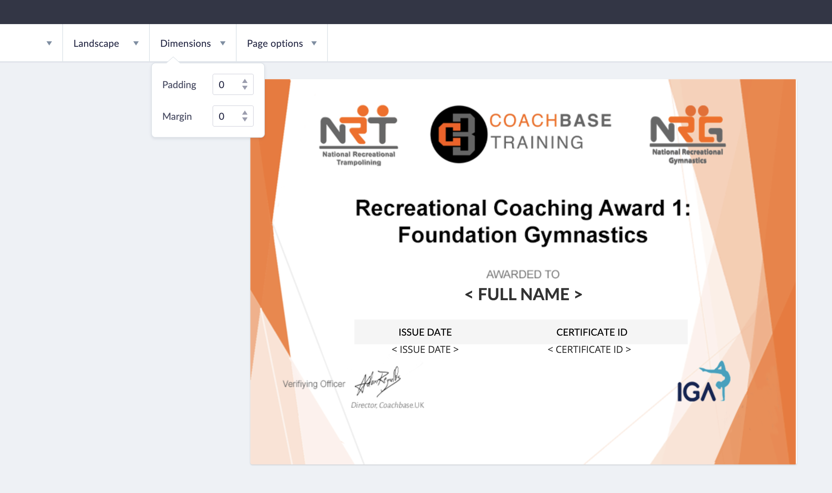Click the Margin increase arrow
Image resolution: width=832 pixels, height=493 pixels.
[245, 113]
